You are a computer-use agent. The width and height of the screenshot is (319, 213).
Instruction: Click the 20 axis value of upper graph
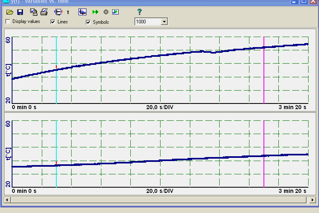(x=8, y=100)
